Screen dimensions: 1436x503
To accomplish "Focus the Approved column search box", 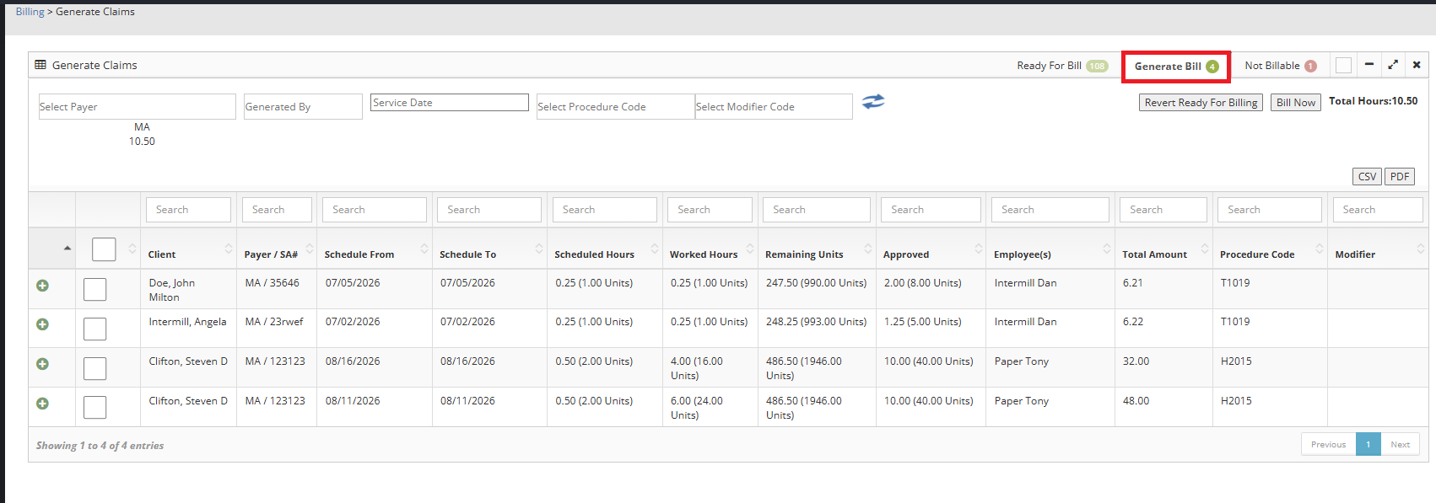I will coord(931,210).
